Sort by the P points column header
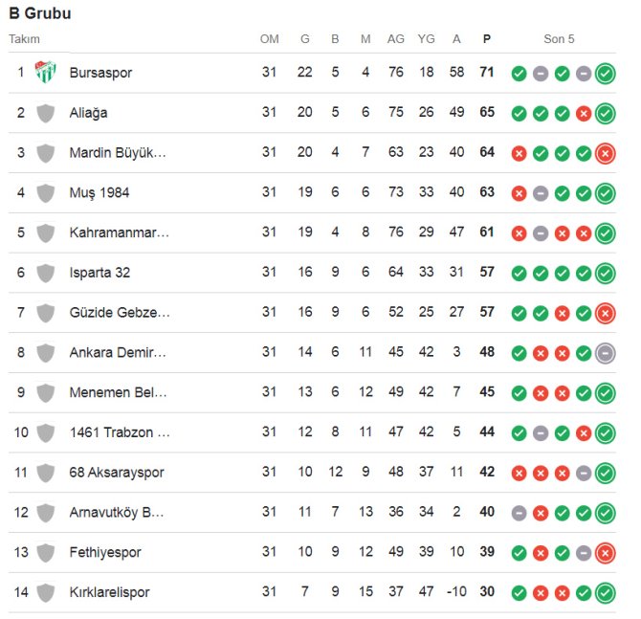The height and width of the screenshot is (619, 641). click(487, 39)
